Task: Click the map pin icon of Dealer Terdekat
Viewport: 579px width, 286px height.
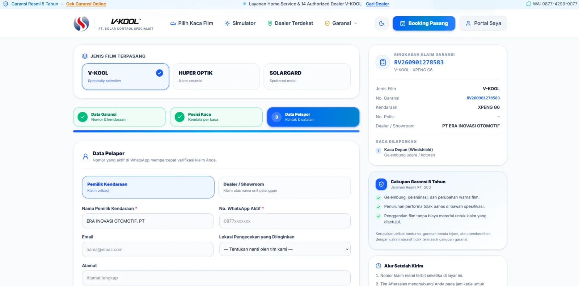Action: 270,24
